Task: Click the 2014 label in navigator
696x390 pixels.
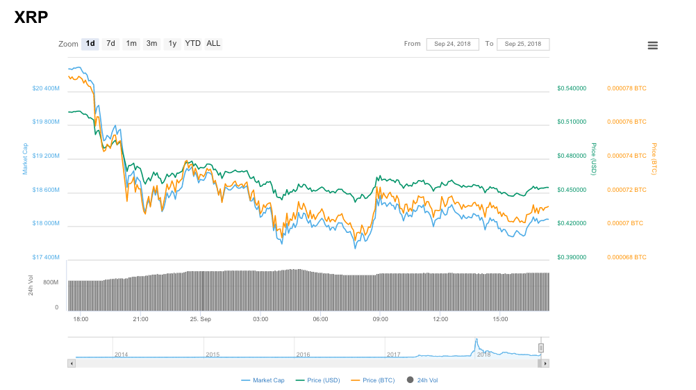Action: pos(121,355)
